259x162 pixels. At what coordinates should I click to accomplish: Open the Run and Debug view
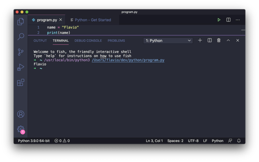pyautogui.click(x=21, y=67)
